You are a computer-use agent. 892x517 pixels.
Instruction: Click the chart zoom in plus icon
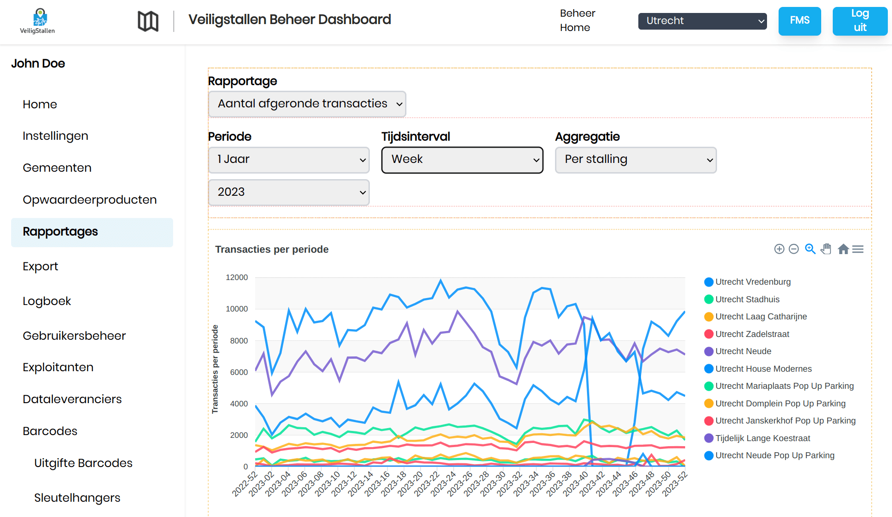point(779,249)
